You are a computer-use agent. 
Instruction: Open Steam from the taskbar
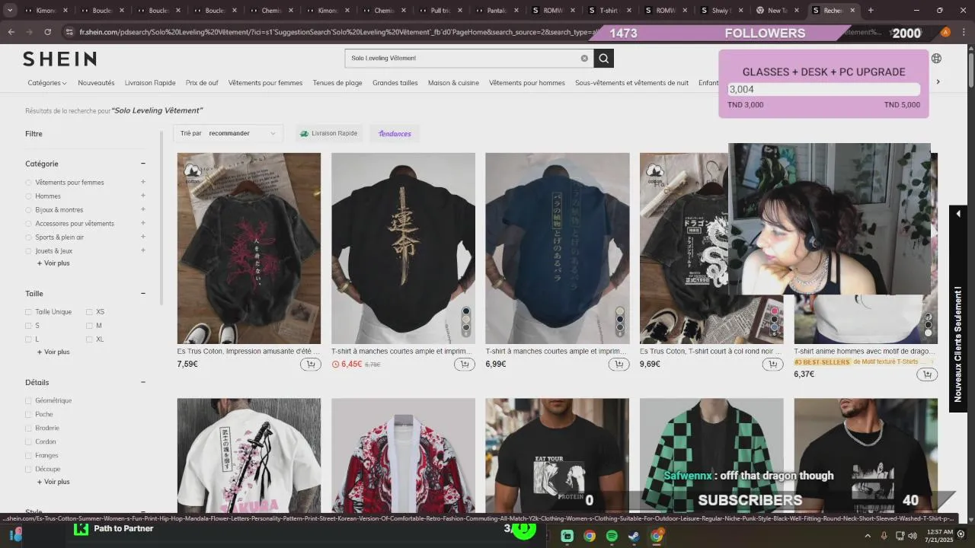coord(634,536)
